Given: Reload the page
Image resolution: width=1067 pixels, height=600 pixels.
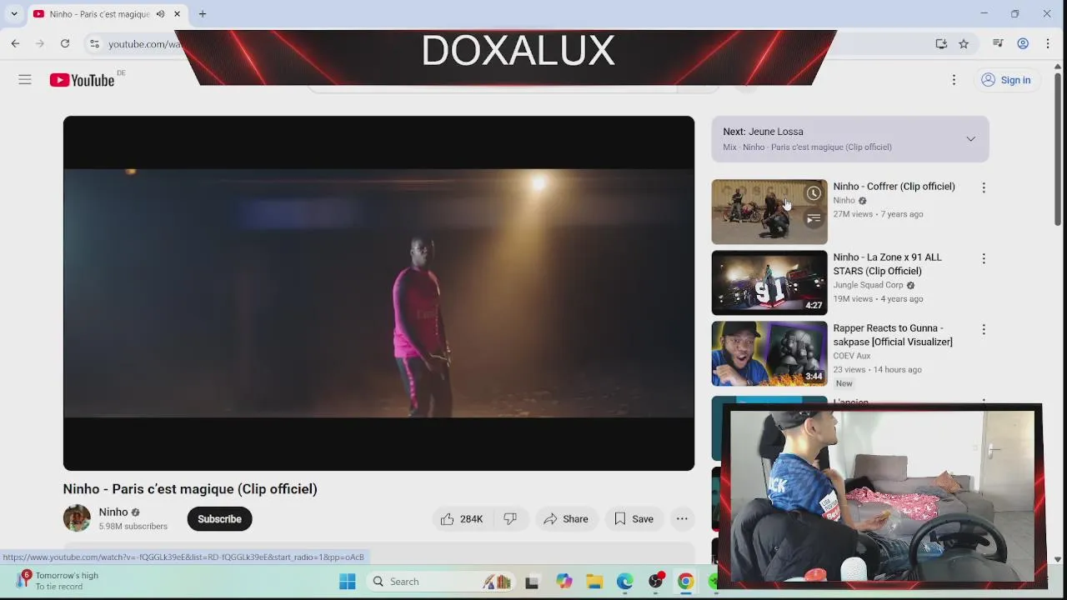Looking at the screenshot, I should coord(65,43).
